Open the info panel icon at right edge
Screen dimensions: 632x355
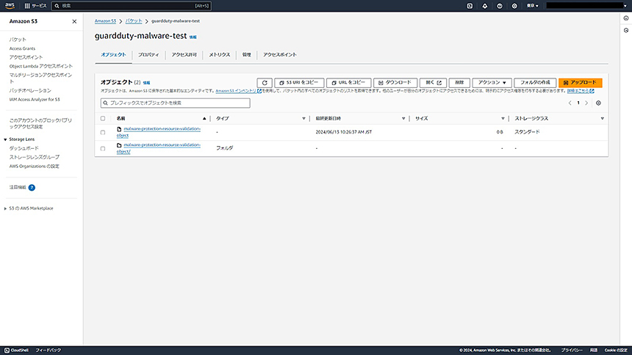(x=626, y=18)
